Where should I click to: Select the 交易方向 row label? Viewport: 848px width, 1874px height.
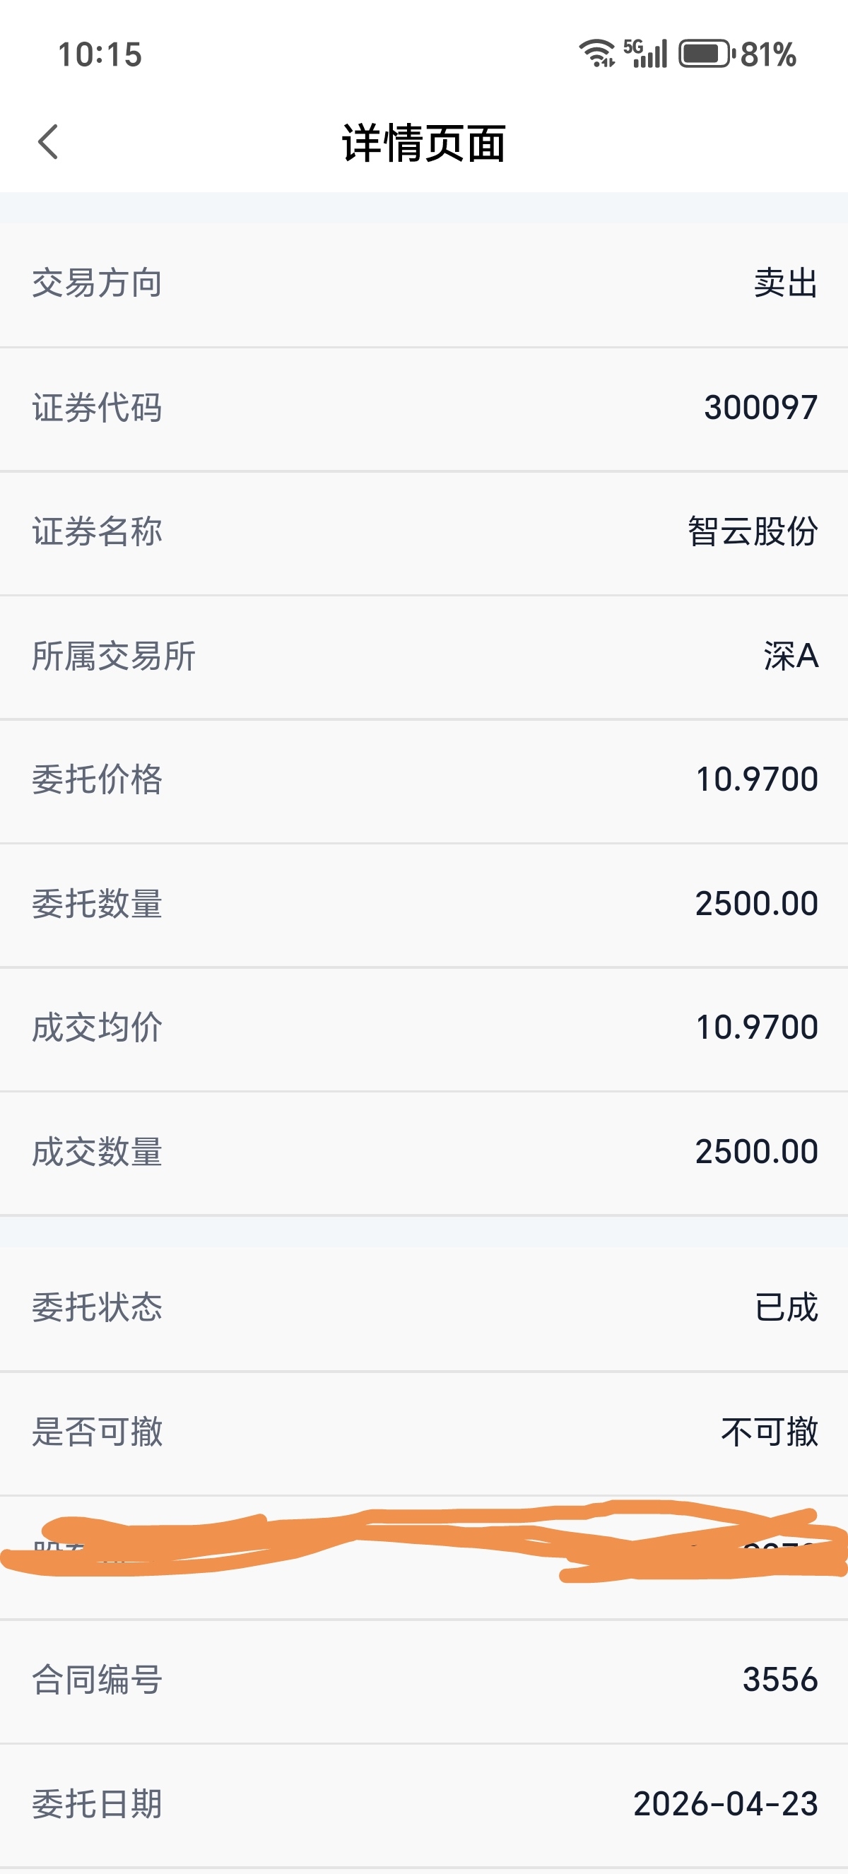[97, 283]
